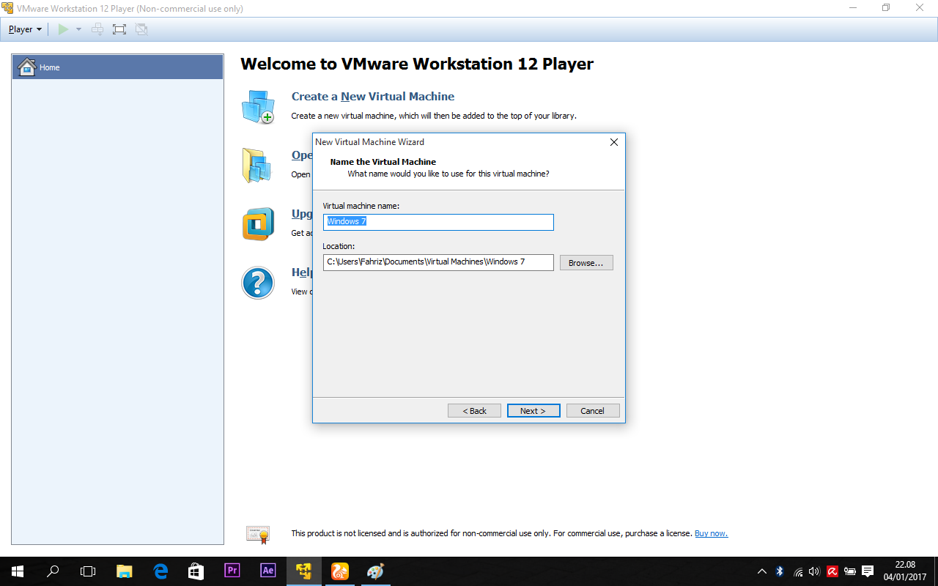Select Home in the library sidebar

click(x=118, y=67)
